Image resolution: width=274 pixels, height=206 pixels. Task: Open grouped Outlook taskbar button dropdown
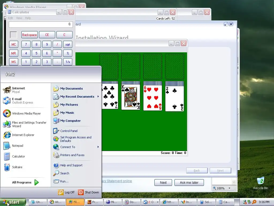coord(157,202)
